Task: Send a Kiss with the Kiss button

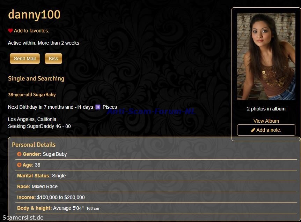Action: (53, 59)
